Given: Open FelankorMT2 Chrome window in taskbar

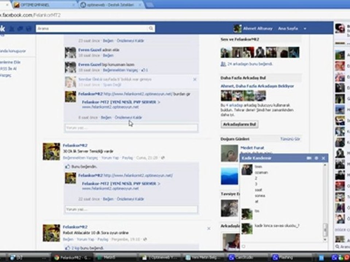Looking at the screenshot, I should point(72,258).
